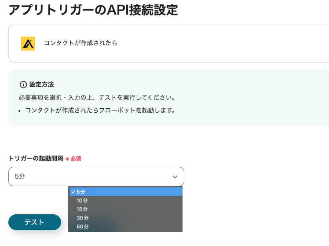Click the yellow app logo icon

[28, 44]
